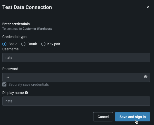154x125 pixels.
Task: Click the Display name input field
Action: (x=76, y=101)
